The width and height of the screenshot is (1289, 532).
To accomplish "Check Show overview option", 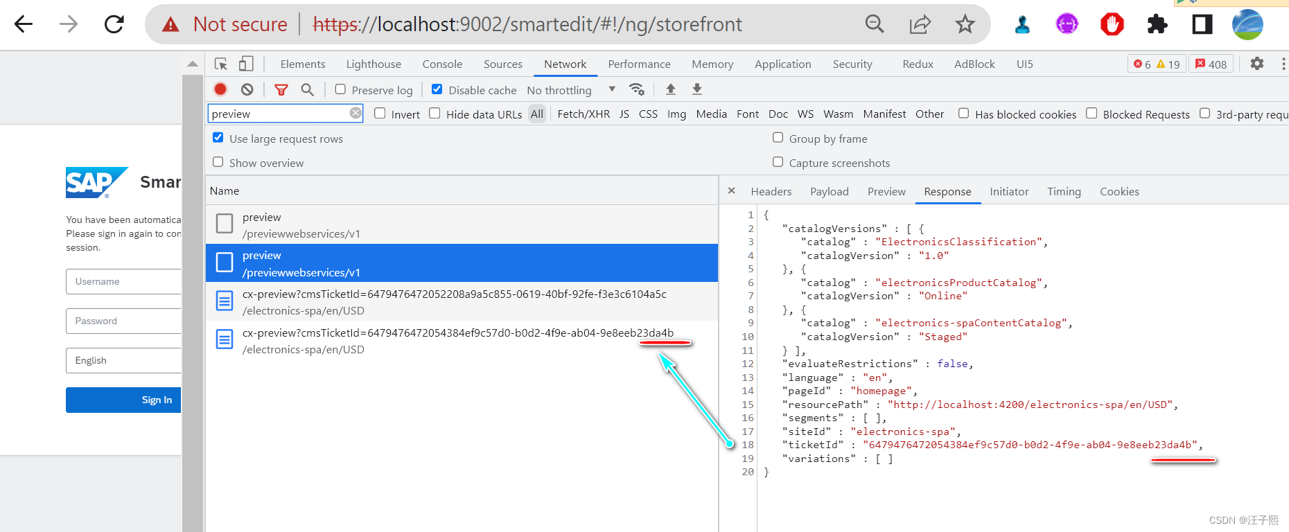I will [218, 162].
